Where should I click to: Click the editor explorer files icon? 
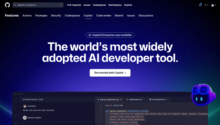click(16, 100)
